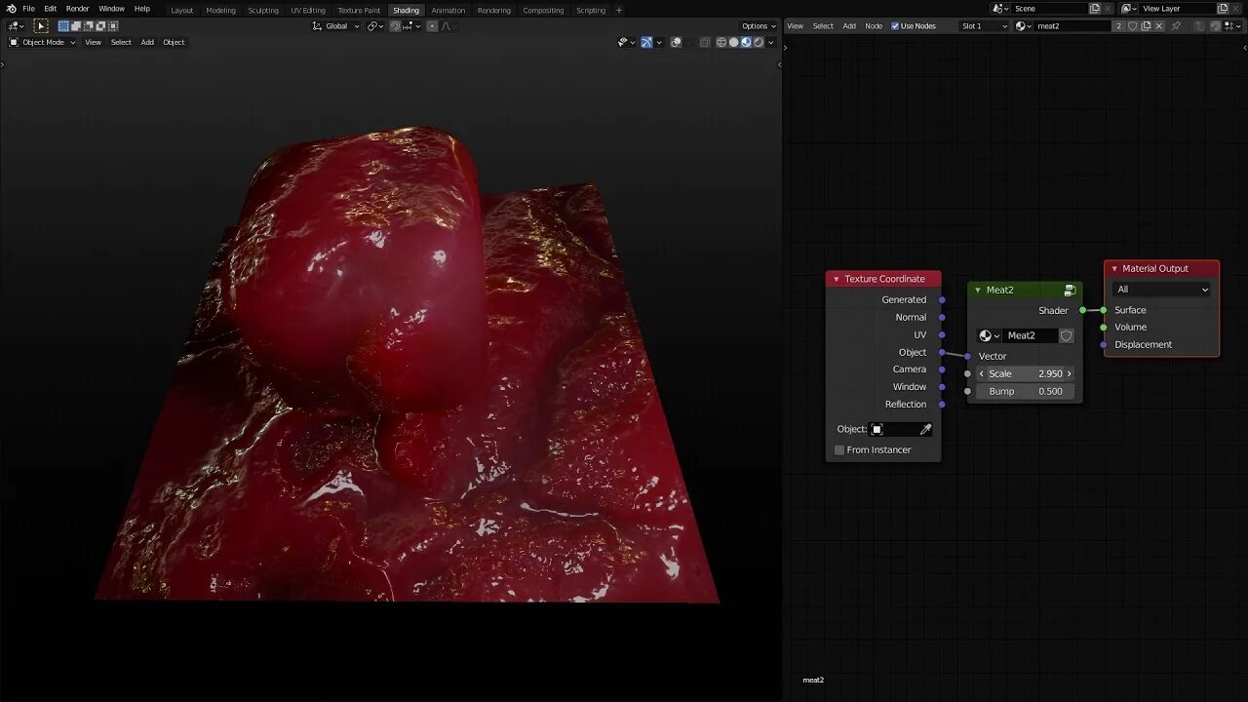Viewport: 1248px width, 702px height.
Task: Switch to the Layout workspace tab
Action: click(182, 10)
